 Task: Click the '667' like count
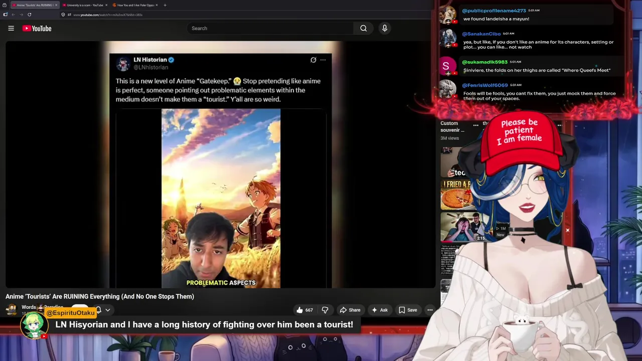click(309, 310)
